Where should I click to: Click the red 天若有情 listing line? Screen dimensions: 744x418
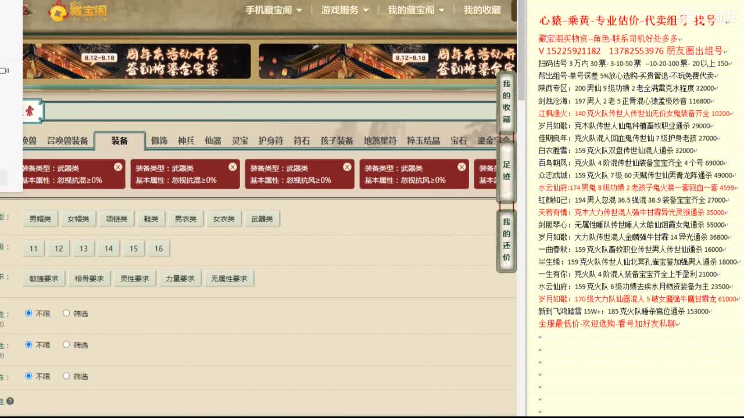coord(631,212)
